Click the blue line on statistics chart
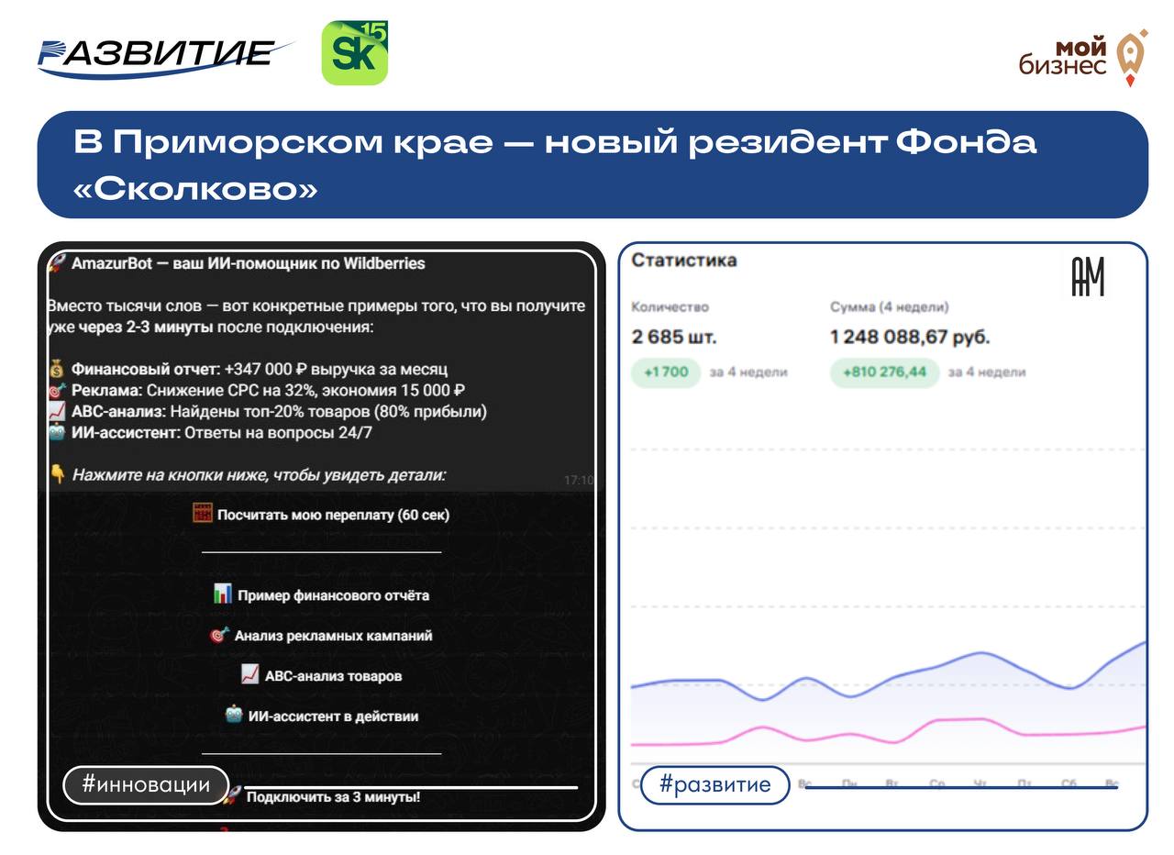This screenshot has height=855, width=1174. click(x=981, y=653)
